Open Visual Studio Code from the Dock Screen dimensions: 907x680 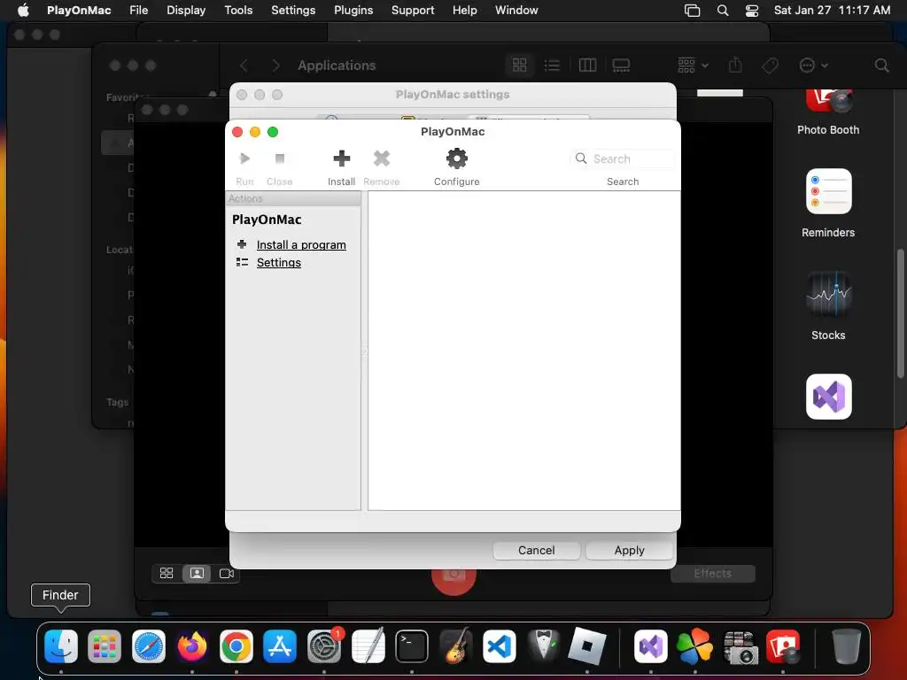click(x=500, y=645)
